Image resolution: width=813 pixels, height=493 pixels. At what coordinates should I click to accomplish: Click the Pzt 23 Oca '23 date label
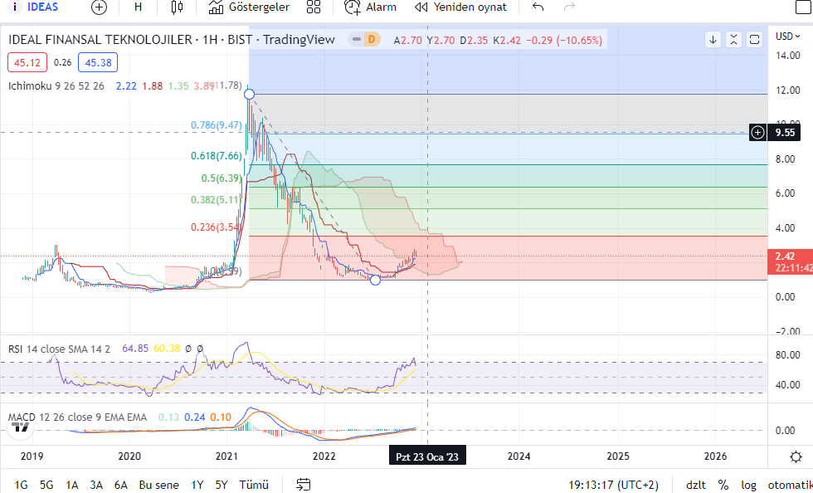point(427,456)
